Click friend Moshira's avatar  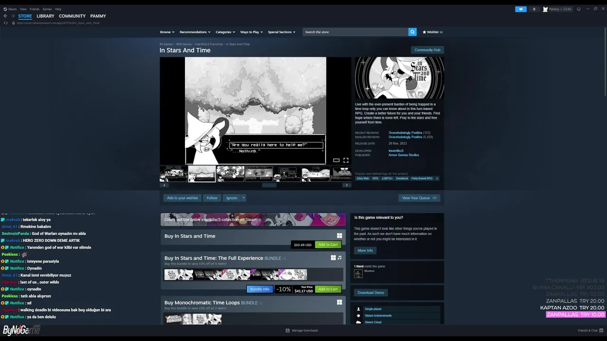(x=358, y=273)
